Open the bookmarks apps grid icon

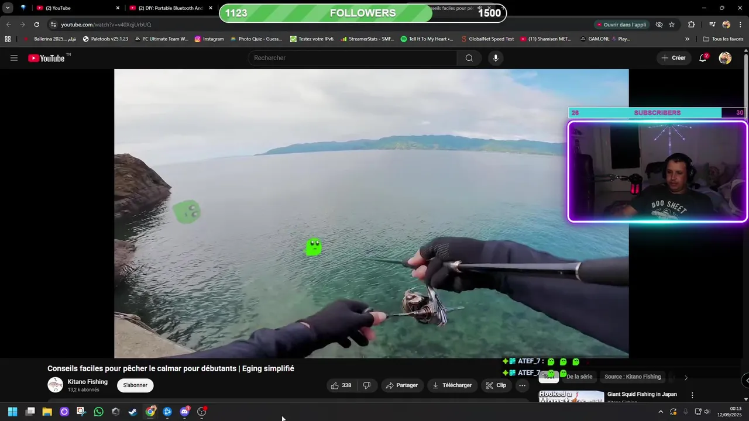tap(8, 39)
